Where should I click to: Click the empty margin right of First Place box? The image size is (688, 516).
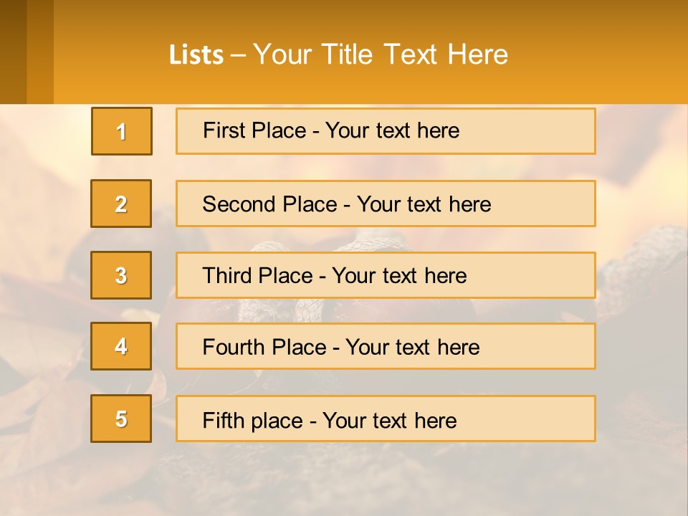click(x=640, y=131)
